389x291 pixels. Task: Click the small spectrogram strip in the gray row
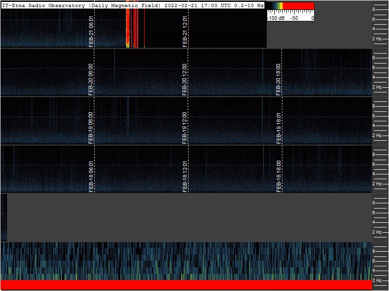point(4,218)
